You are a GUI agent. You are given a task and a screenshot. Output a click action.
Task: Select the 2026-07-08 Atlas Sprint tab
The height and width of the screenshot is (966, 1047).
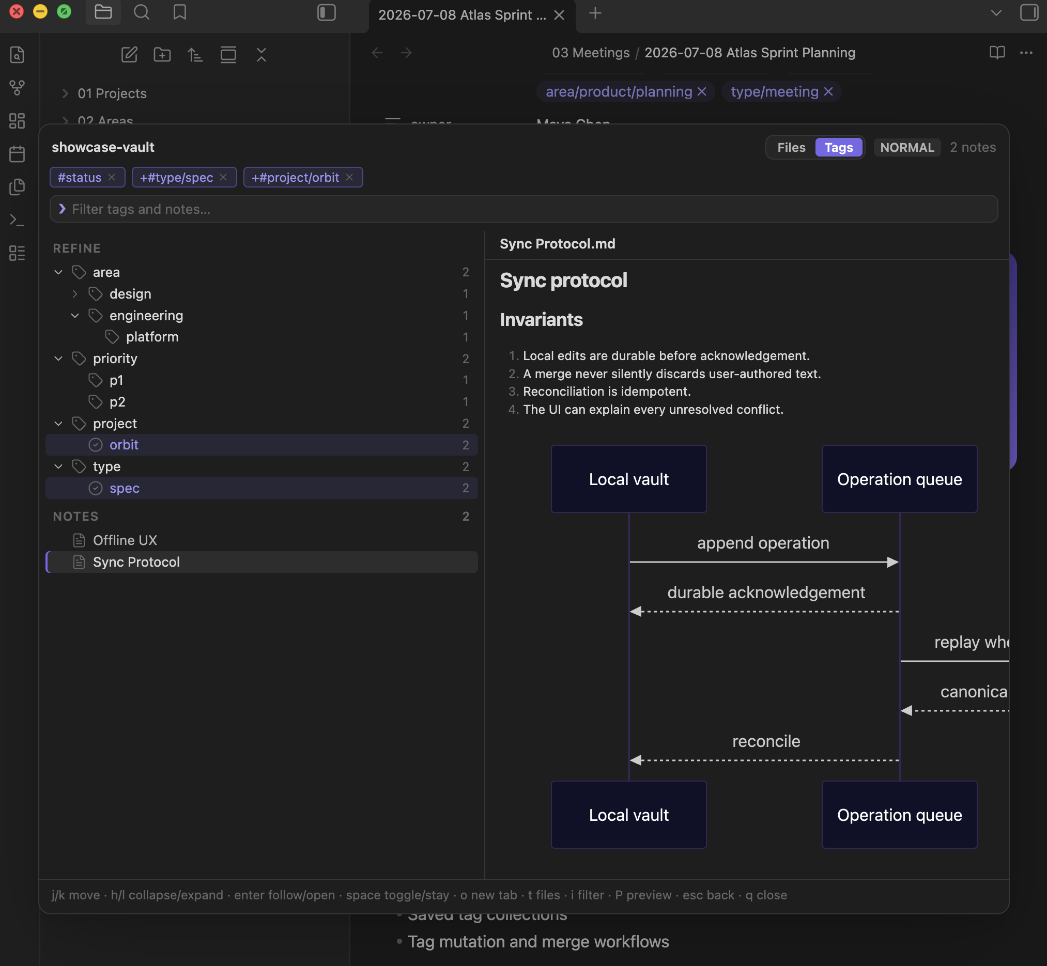(462, 15)
